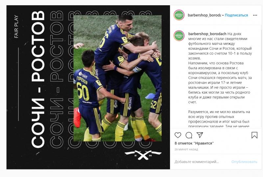This screenshot has height=177, width=263.
Task: Click barbershop_borodach avatar in header
Action: (179, 15)
